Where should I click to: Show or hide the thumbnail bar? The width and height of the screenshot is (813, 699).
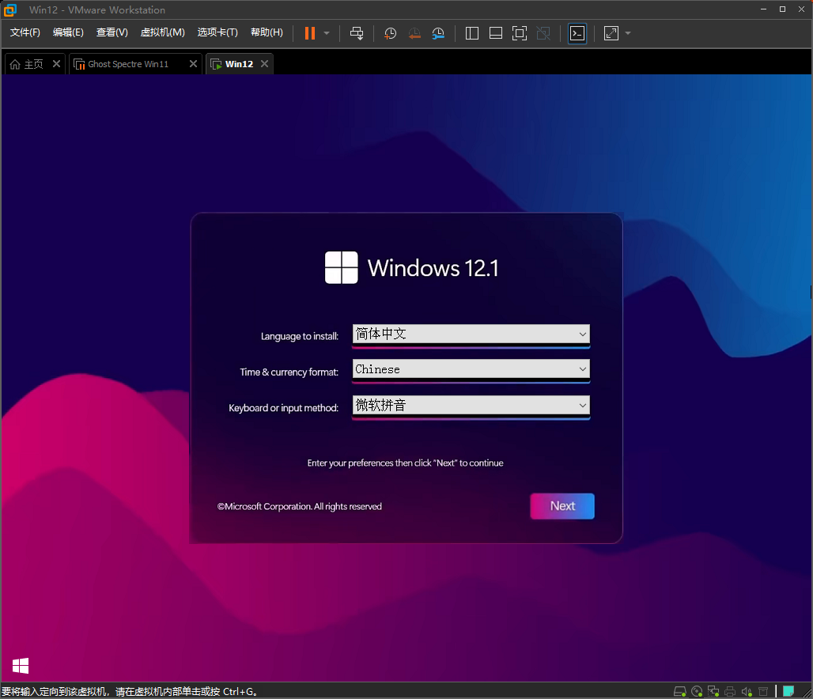tap(496, 33)
